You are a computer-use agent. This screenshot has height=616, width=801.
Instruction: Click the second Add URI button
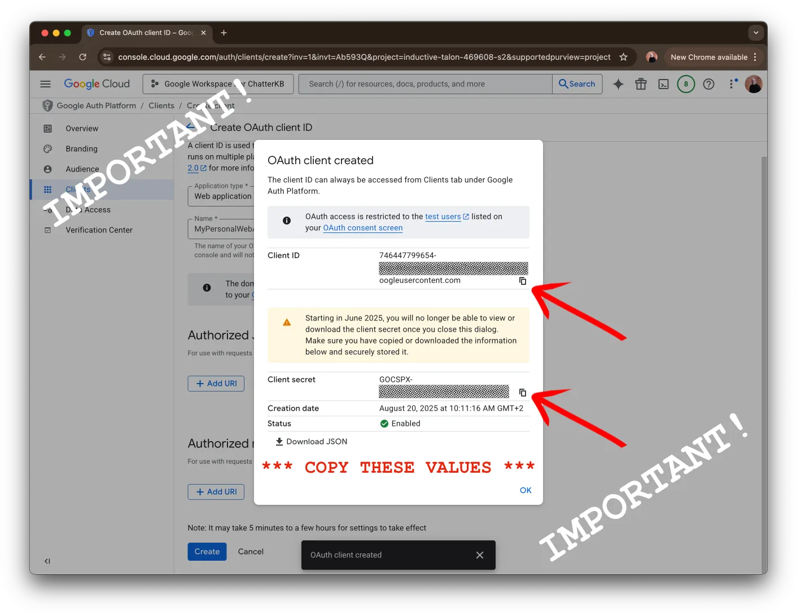216,492
